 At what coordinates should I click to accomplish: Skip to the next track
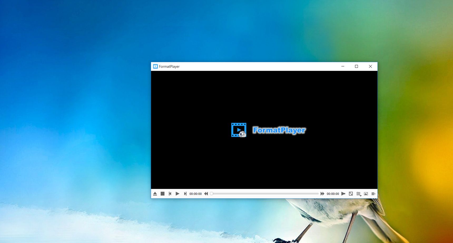tap(185, 194)
